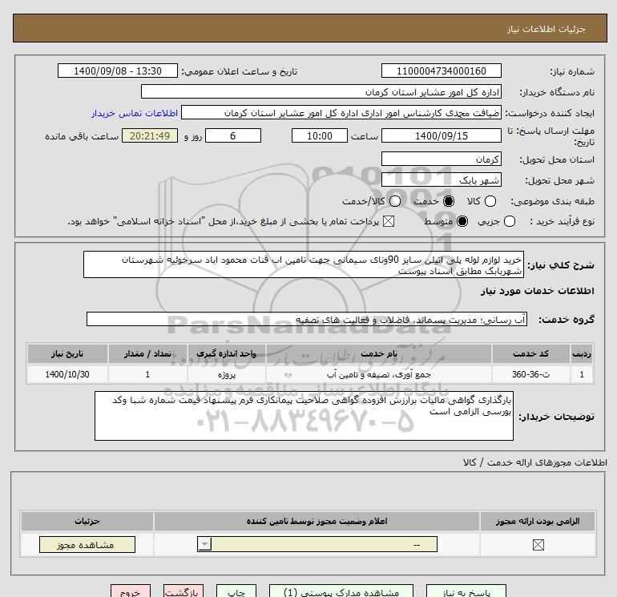Select the کالا/خدمت radio button

coord(395,201)
